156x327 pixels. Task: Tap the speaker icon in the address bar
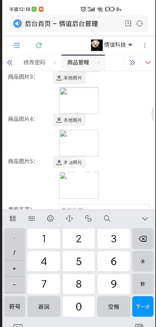(x=17, y=24)
